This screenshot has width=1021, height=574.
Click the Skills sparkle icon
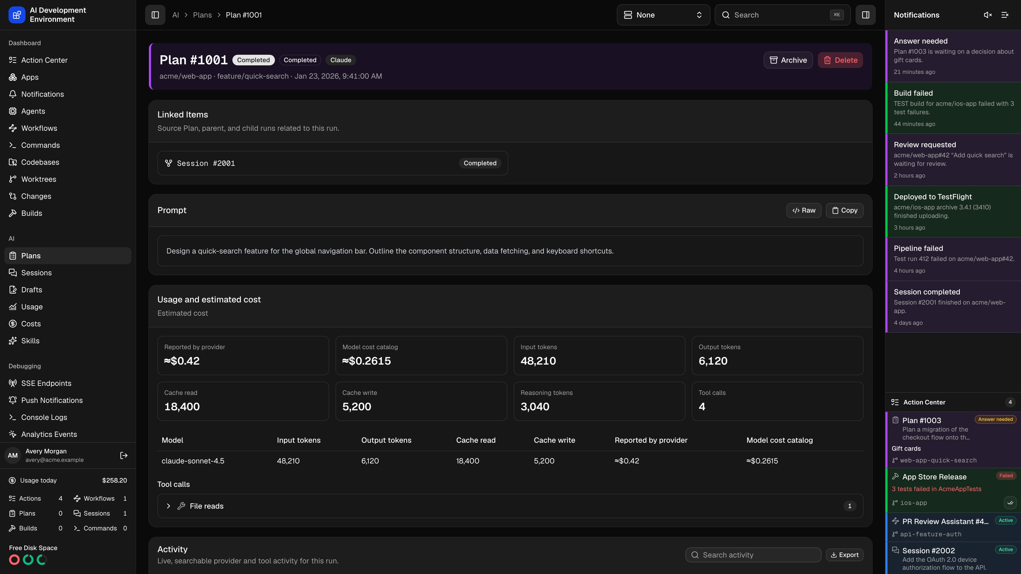(x=13, y=341)
